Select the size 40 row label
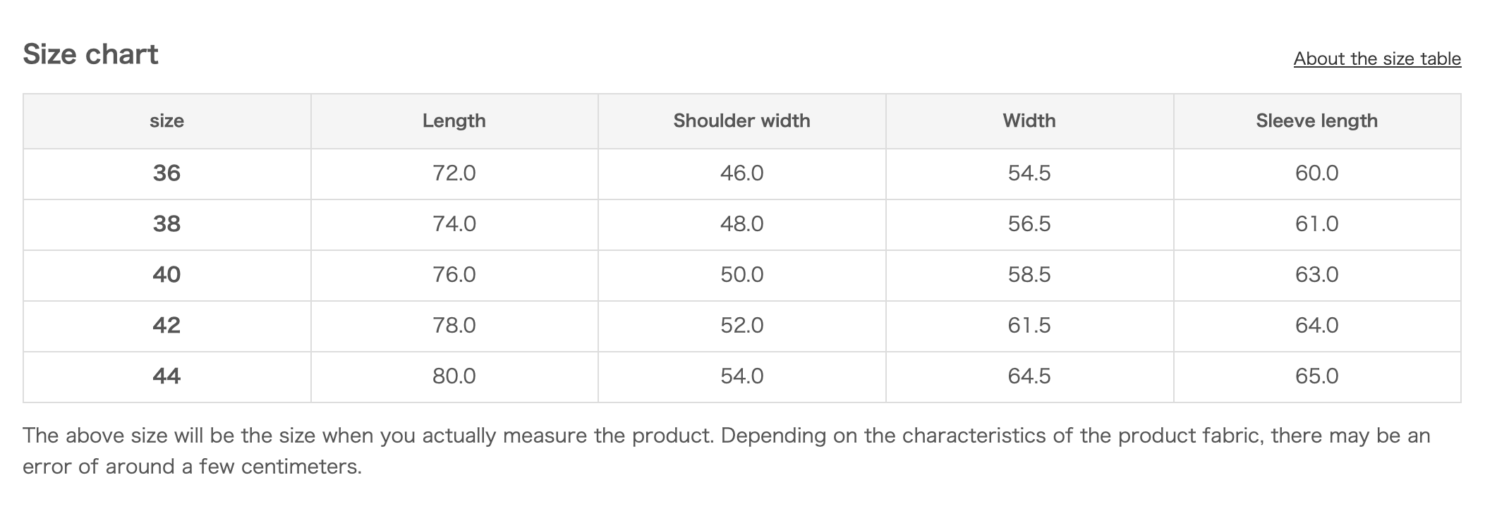The image size is (1497, 523). pyautogui.click(x=166, y=274)
